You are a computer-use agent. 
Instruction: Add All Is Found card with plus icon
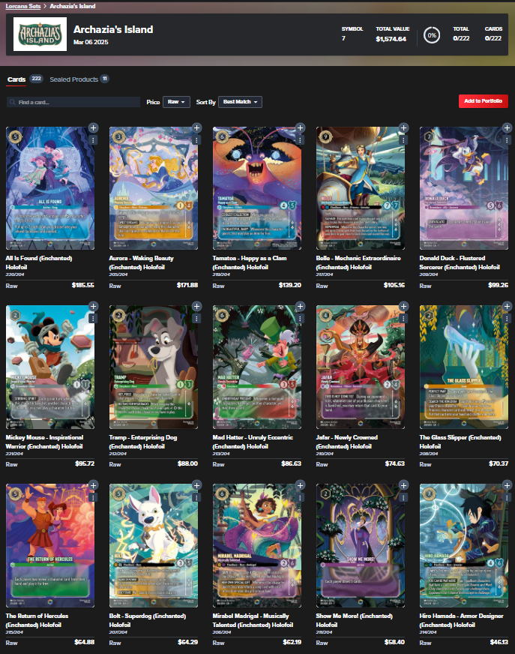click(94, 127)
